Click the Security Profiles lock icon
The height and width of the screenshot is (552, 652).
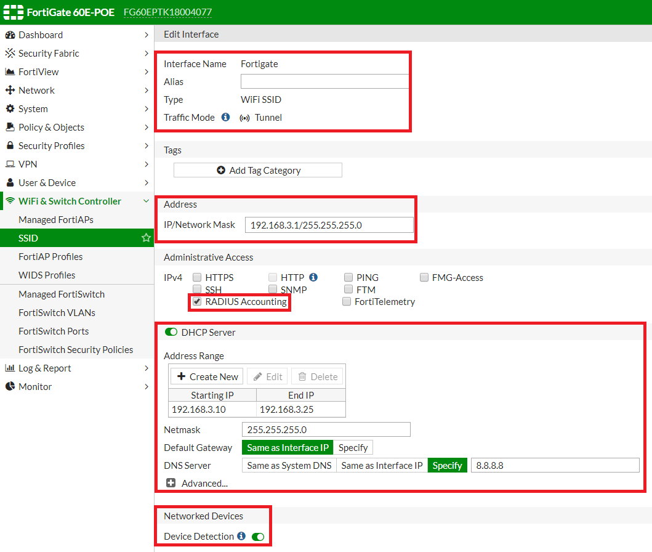pyautogui.click(x=10, y=146)
